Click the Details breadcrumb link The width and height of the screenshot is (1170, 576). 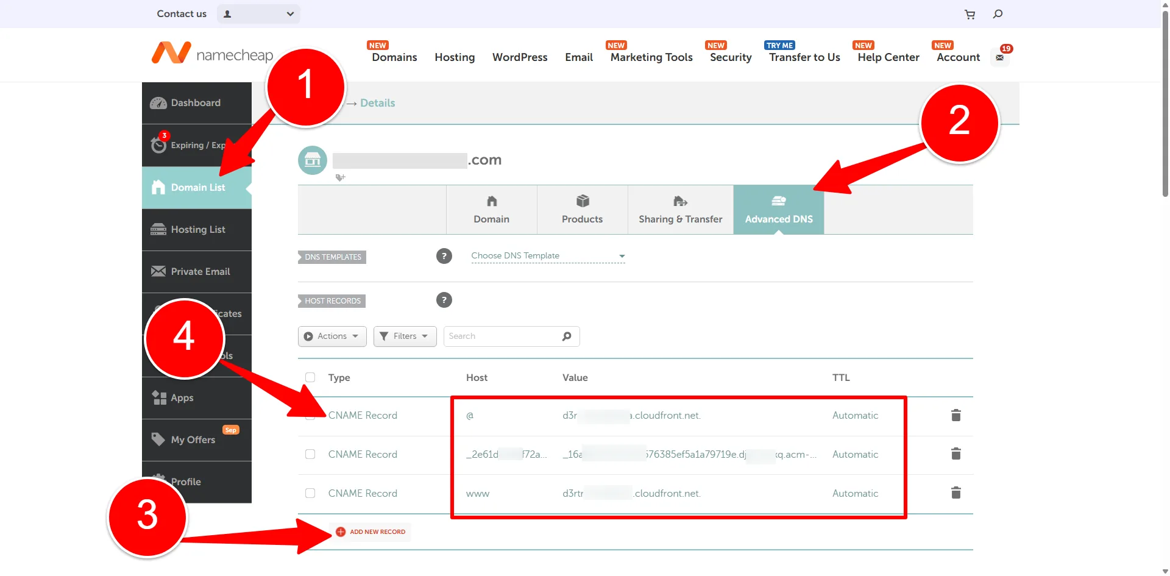pyautogui.click(x=377, y=103)
